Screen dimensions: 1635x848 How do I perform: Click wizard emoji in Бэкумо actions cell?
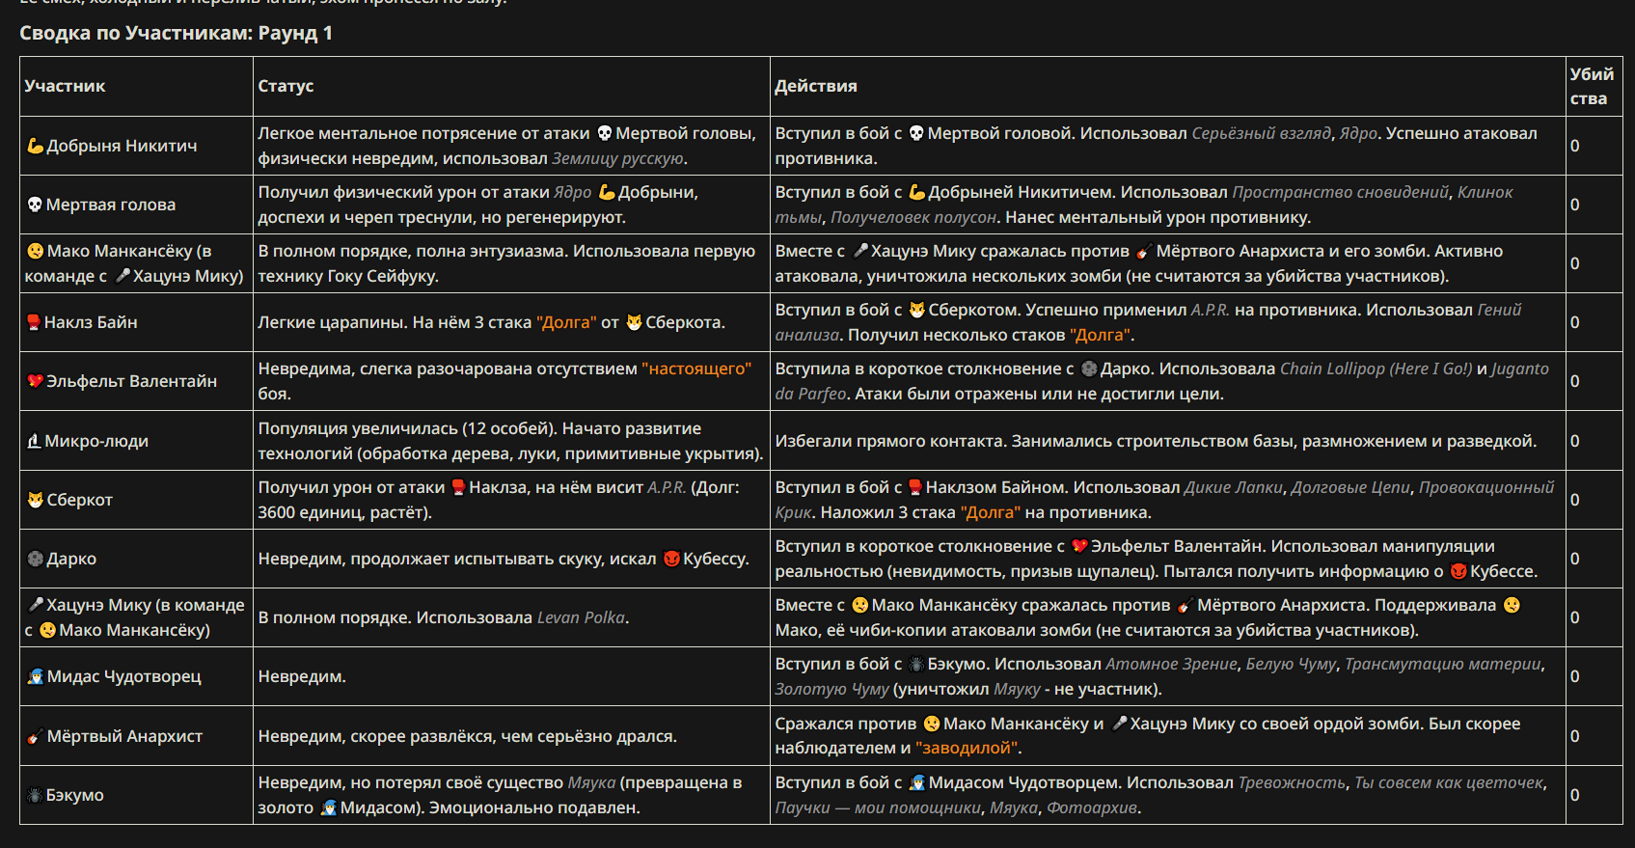[917, 782]
